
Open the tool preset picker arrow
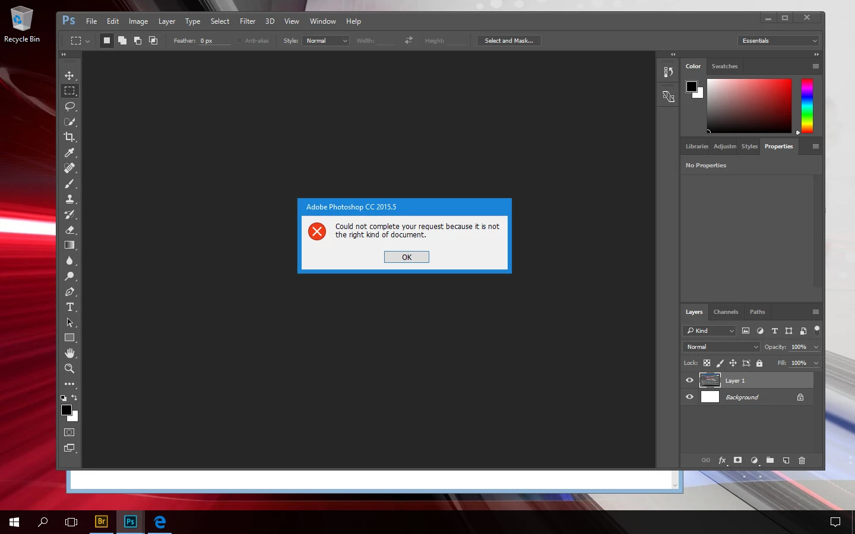pyautogui.click(x=87, y=41)
